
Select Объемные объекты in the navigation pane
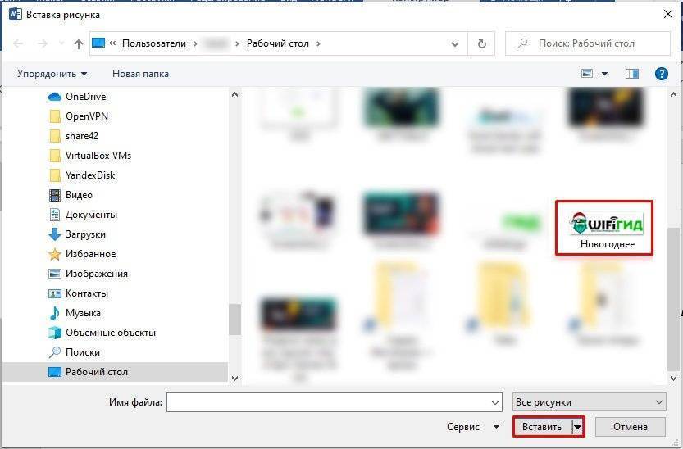[102, 333]
